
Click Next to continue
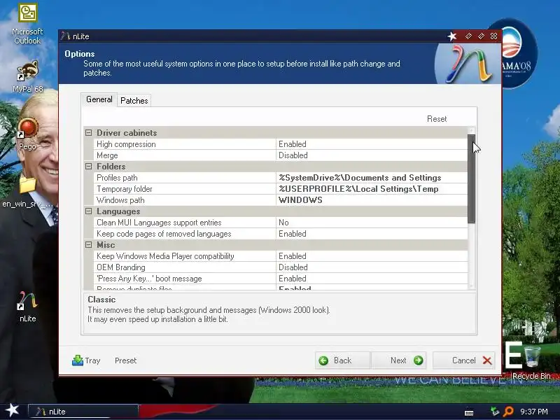(398, 360)
